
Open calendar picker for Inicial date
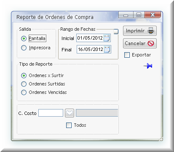pos(107,38)
